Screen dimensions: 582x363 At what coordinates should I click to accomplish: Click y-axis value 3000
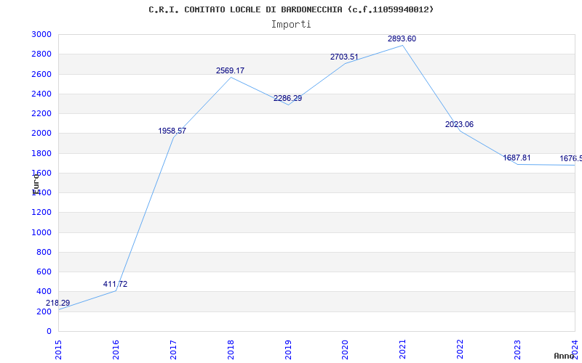point(42,34)
